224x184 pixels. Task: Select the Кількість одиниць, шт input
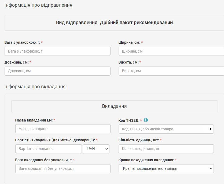tap(166, 149)
